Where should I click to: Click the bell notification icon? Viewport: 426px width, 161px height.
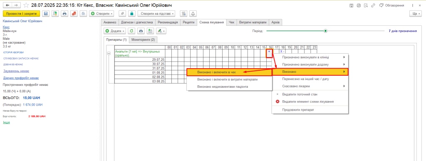pyautogui.click(x=193, y=13)
